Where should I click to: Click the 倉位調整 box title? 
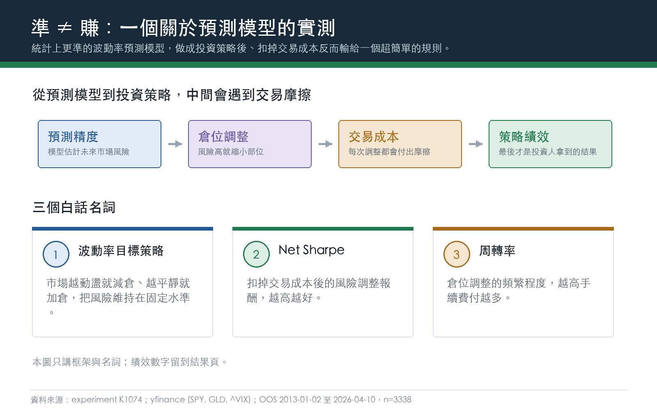click(223, 136)
